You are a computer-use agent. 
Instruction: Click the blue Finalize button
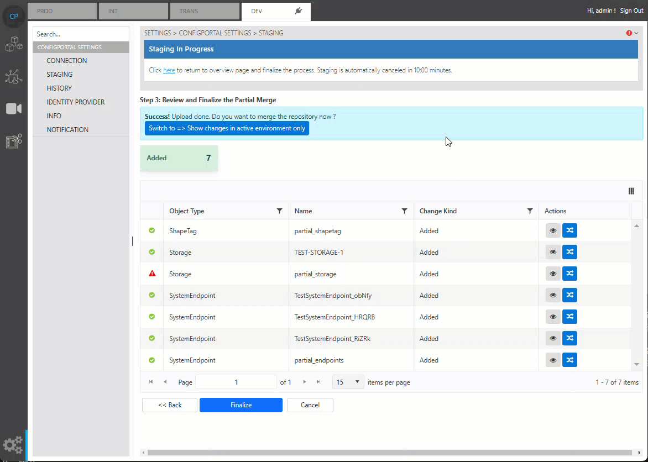click(241, 405)
